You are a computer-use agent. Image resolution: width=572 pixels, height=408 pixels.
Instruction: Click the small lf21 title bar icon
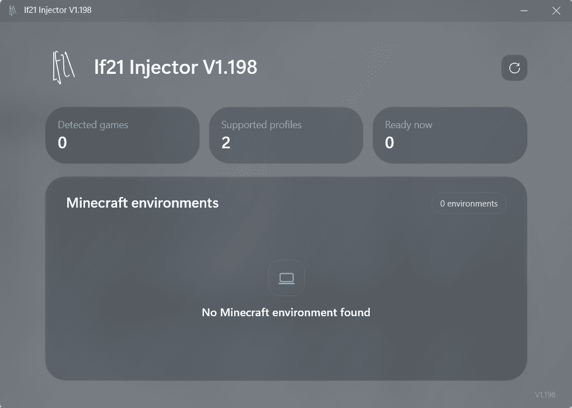click(x=13, y=10)
